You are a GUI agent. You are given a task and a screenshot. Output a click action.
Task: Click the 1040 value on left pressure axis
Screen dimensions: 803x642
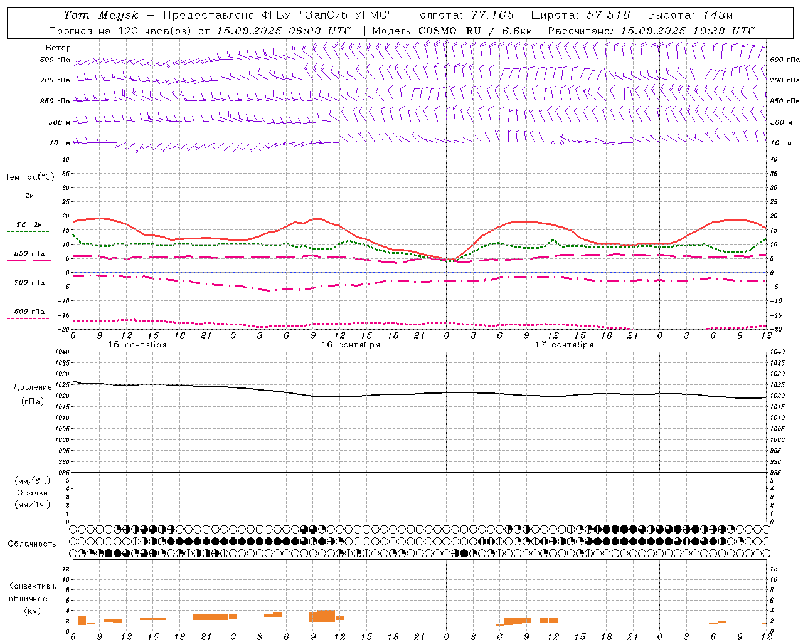pyautogui.click(x=61, y=352)
